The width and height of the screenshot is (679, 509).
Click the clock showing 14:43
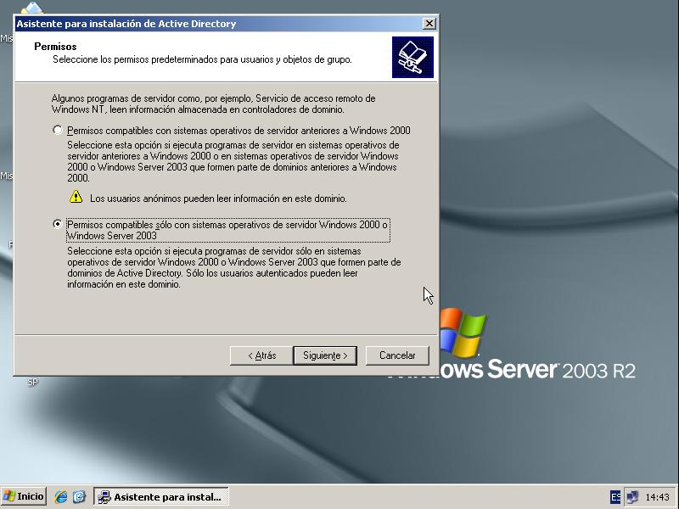[x=657, y=497]
